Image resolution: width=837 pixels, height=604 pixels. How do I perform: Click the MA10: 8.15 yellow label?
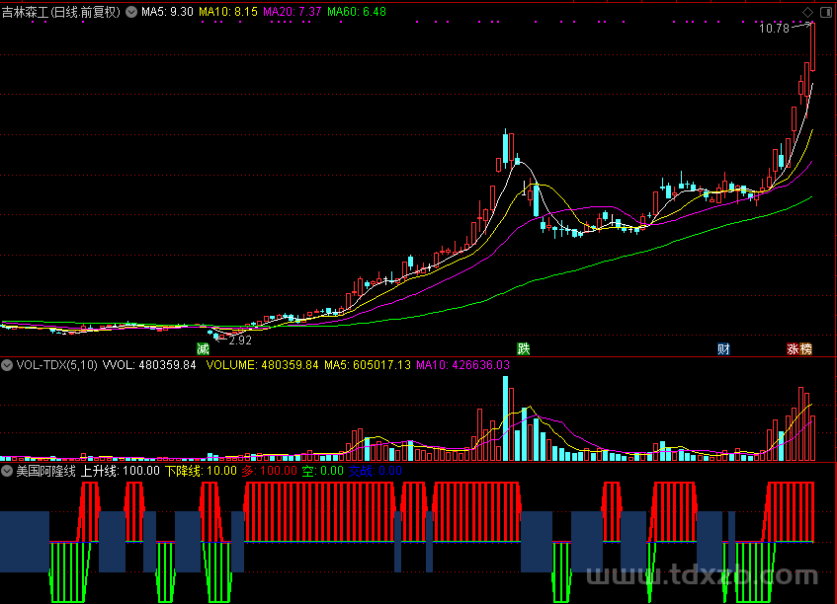pyautogui.click(x=228, y=12)
